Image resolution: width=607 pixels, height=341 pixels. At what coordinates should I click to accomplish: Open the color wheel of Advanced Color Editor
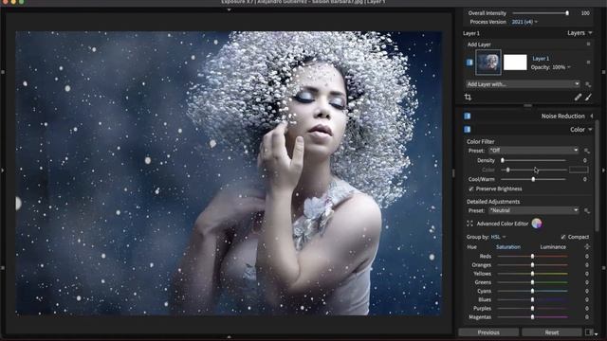(x=537, y=224)
